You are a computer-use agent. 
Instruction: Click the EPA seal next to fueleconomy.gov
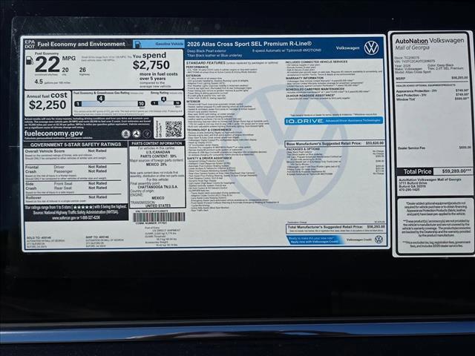[126, 133]
